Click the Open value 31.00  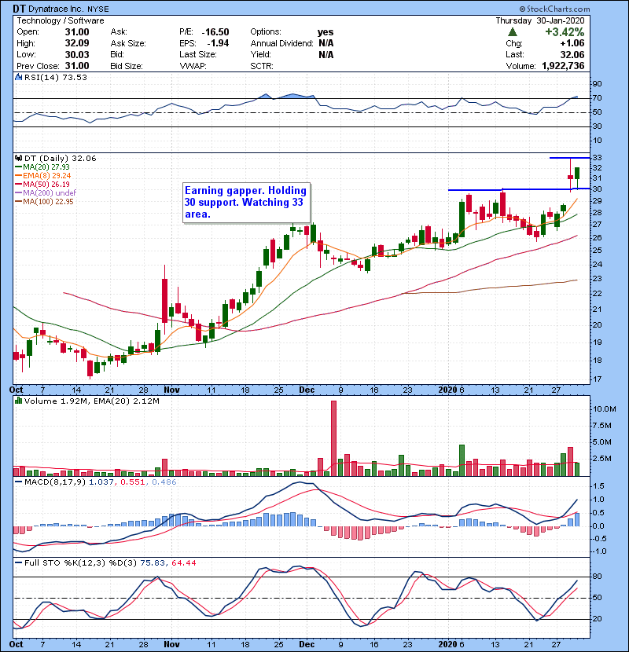77,32
